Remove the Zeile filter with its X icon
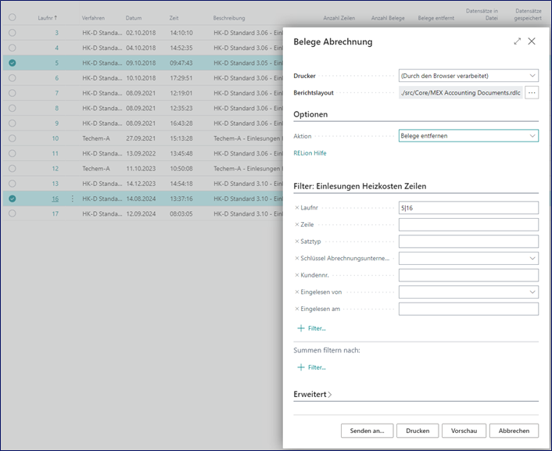This screenshot has width=552, height=451. pos(296,224)
